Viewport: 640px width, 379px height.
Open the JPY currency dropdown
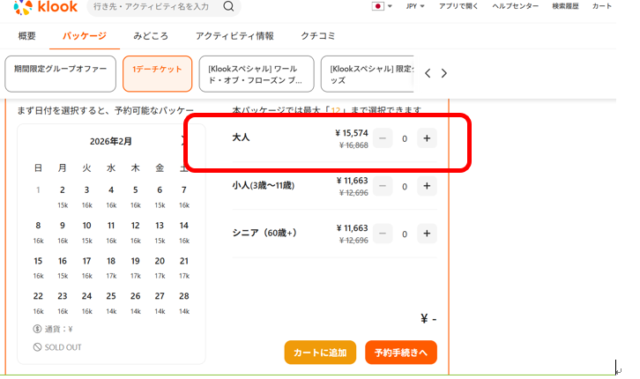(414, 6)
